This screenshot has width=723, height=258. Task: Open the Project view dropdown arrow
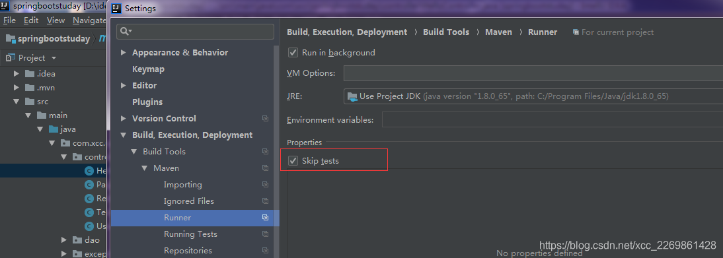(54, 58)
